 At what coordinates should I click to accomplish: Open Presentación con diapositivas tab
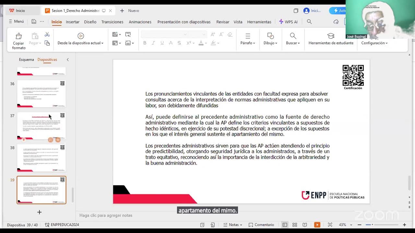point(184,22)
